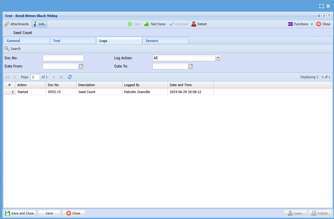Sort by the Date and Time column header
The height and width of the screenshot is (219, 334).
[x=190, y=85]
